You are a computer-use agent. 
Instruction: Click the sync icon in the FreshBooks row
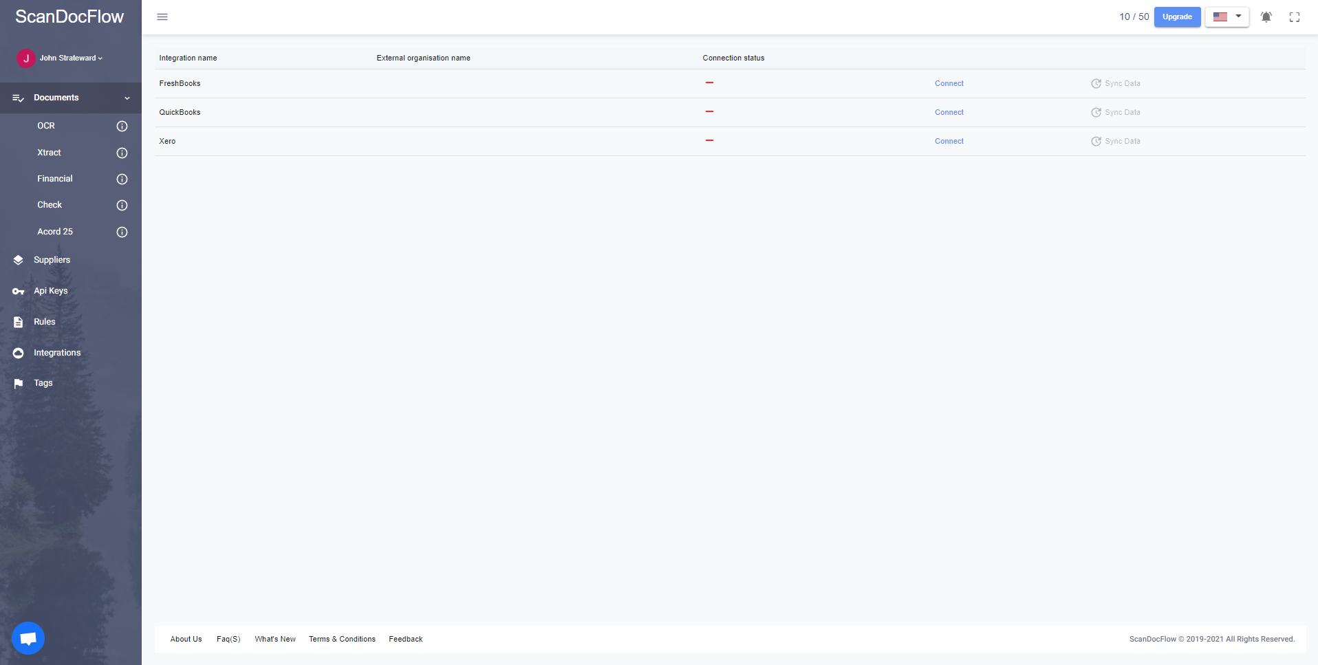click(1096, 84)
